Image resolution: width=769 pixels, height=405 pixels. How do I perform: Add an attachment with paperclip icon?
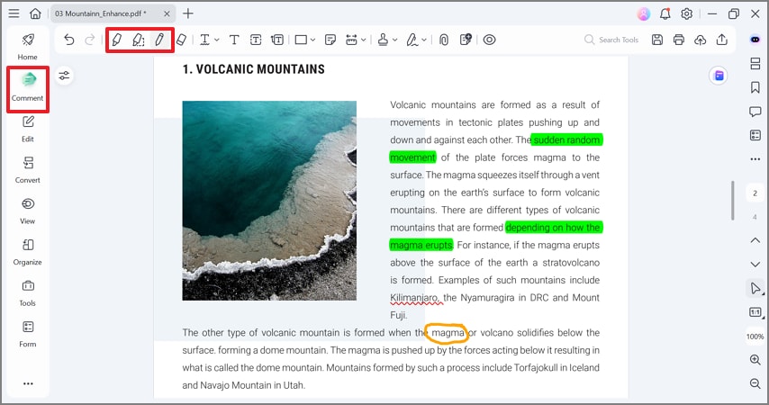444,40
